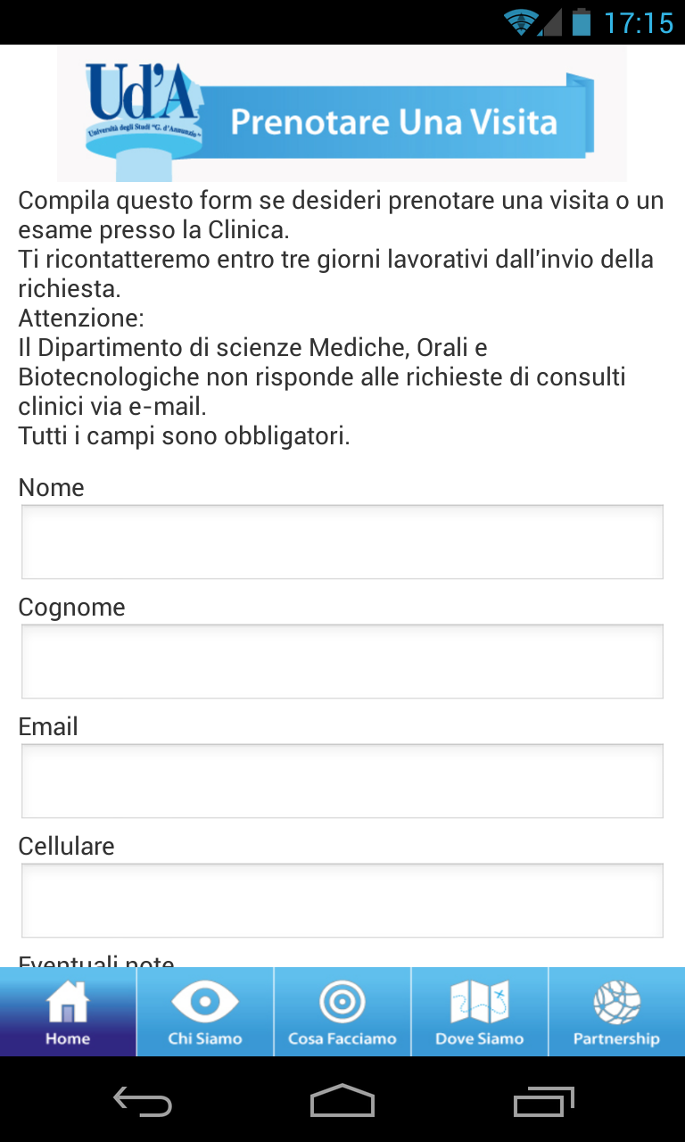Focus the Email input field
Image resolution: width=685 pixels, height=1142 pixels.
click(342, 781)
